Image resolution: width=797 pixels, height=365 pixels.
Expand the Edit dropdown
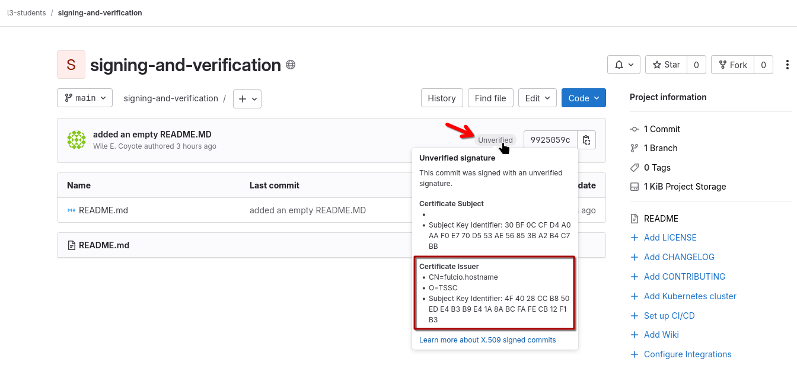tap(537, 98)
